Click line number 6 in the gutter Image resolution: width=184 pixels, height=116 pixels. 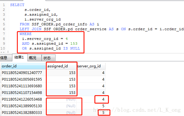tap(4, 29)
